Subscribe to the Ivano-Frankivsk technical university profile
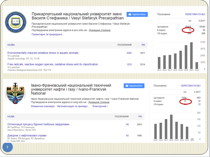This screenshot has height=157, width=210. (x=134, y=86)
